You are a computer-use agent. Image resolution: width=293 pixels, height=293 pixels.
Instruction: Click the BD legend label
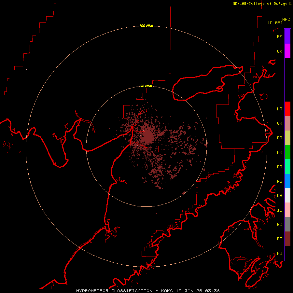tap(279, 138)
